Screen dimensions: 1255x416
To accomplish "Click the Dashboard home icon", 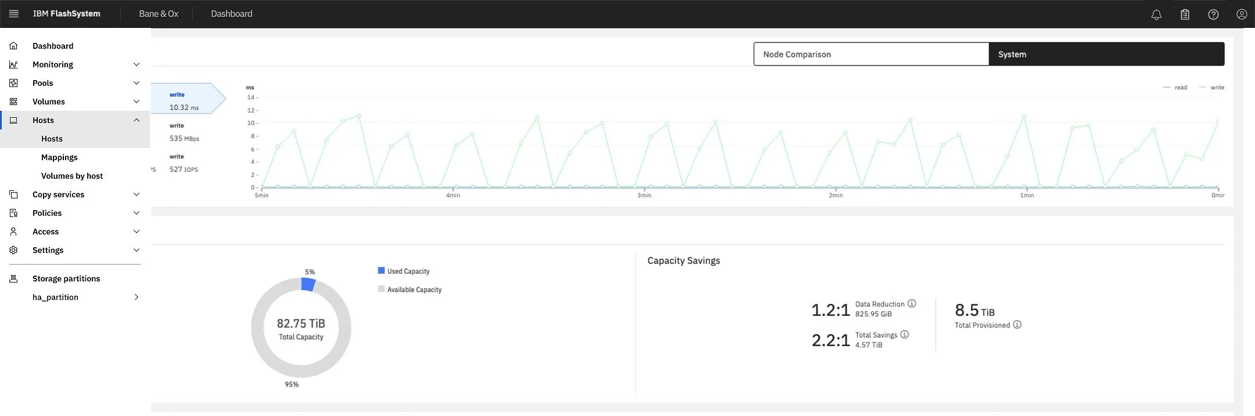I will 13,46.
